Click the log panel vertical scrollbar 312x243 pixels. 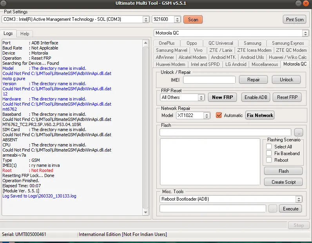coord(146,126)
